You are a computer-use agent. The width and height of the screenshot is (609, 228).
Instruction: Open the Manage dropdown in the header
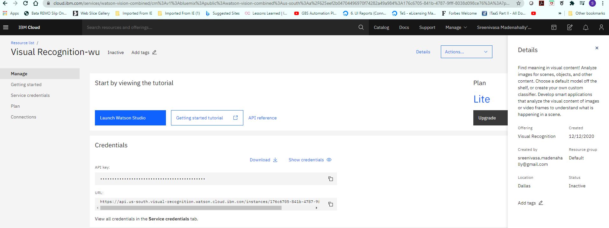point(456,27)
